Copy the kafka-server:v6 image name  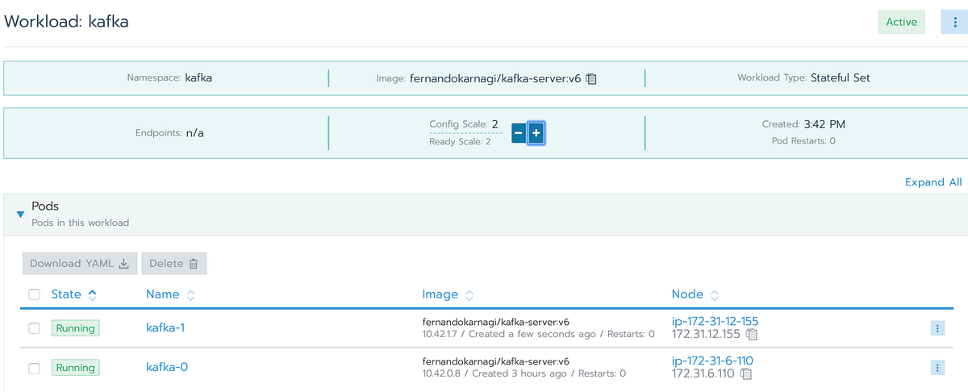click(591, 78)
